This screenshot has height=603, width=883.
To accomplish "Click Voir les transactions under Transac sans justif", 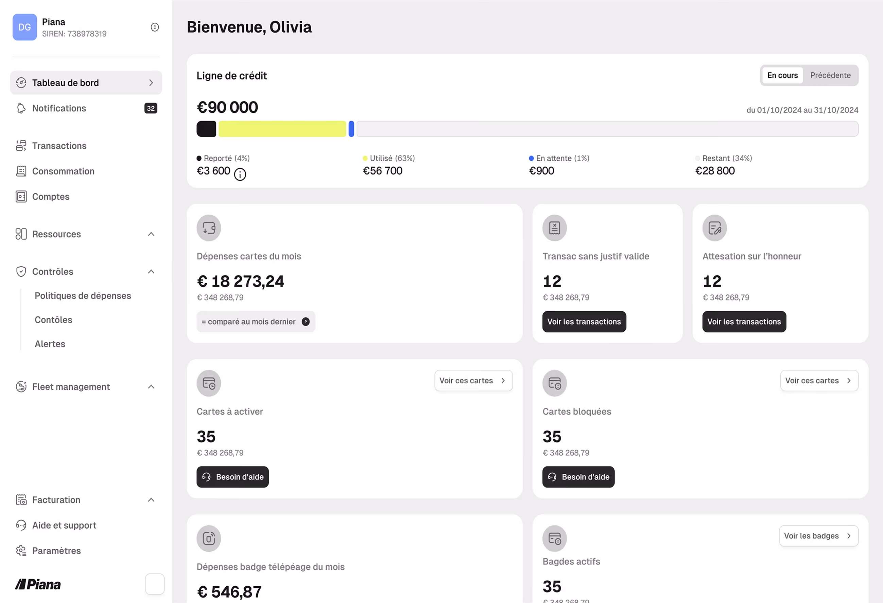I will pos(584,322).
